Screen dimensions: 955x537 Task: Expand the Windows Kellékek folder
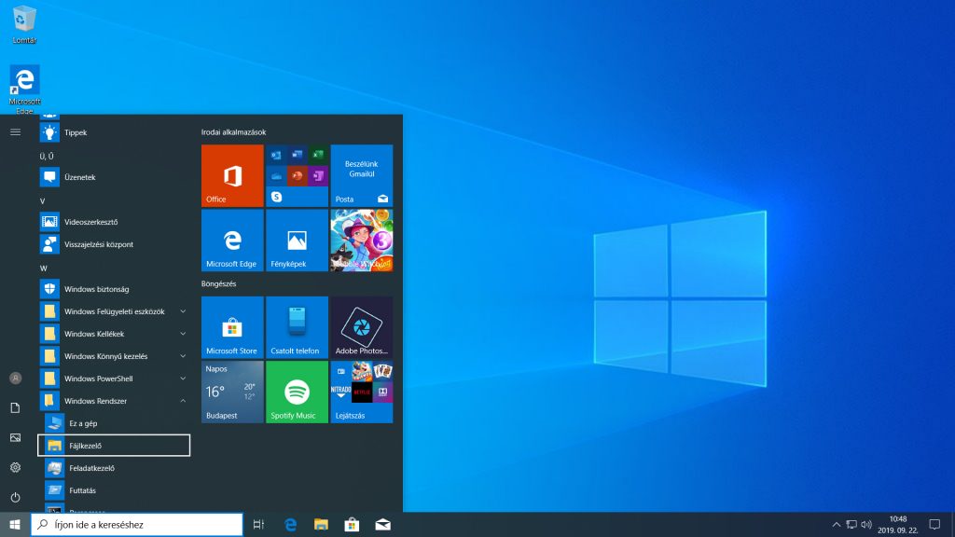(114, 335)
